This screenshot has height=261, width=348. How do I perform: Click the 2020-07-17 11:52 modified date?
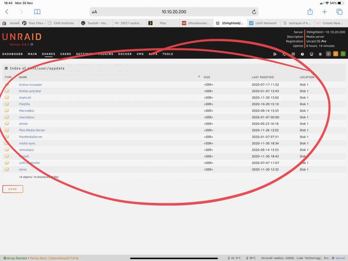pyautogui.click(x=265, y=85)
